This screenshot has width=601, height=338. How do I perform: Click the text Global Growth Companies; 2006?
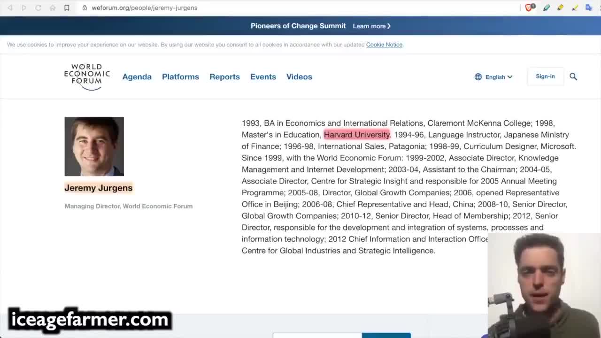click(x=413, y=192)
